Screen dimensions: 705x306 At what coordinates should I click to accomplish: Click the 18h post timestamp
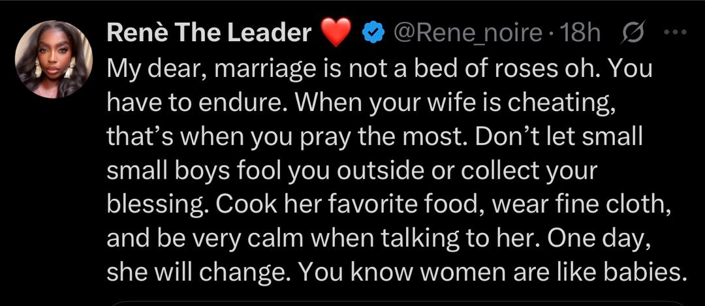pos(580,33)
